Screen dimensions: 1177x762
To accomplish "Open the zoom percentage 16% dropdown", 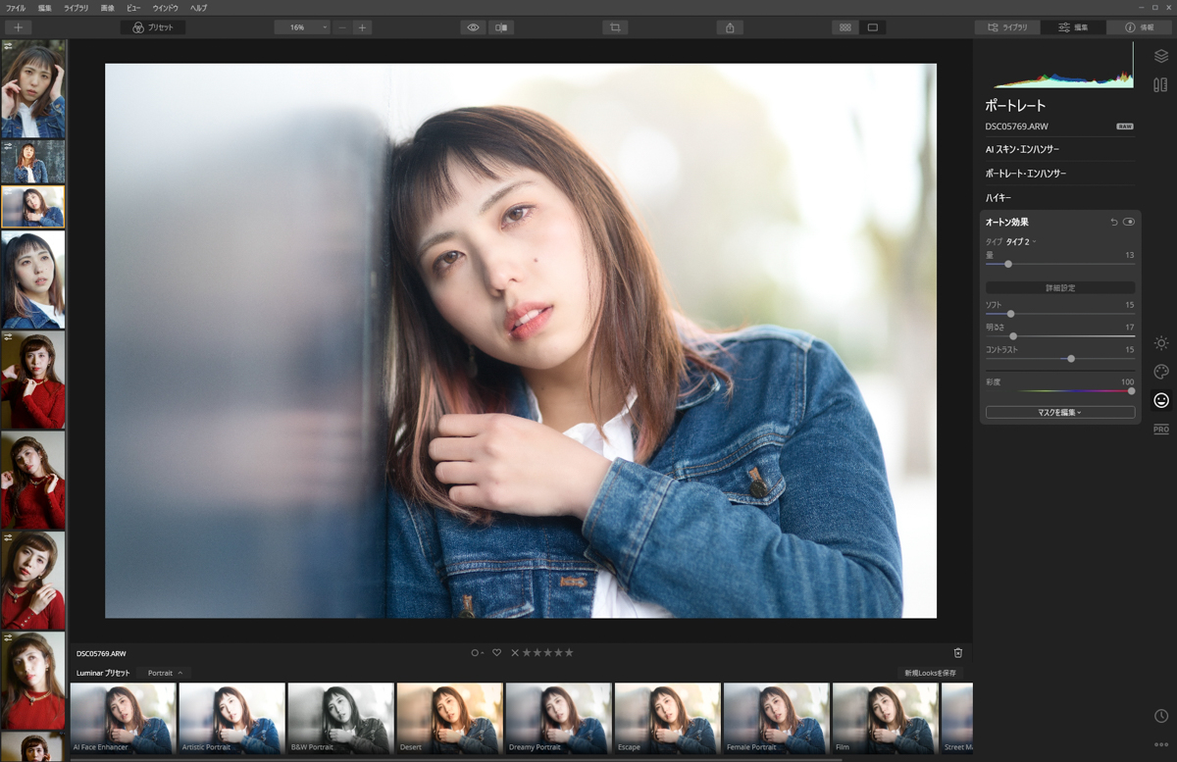I will (302, 27).
